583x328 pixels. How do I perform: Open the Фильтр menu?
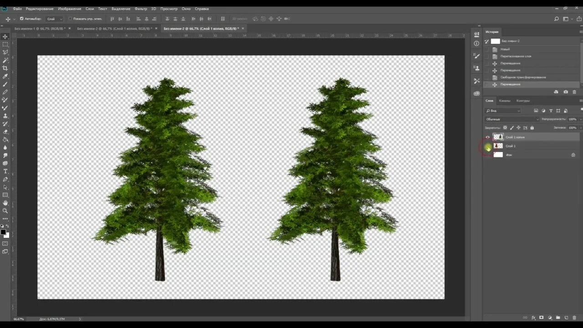[141, 9]
